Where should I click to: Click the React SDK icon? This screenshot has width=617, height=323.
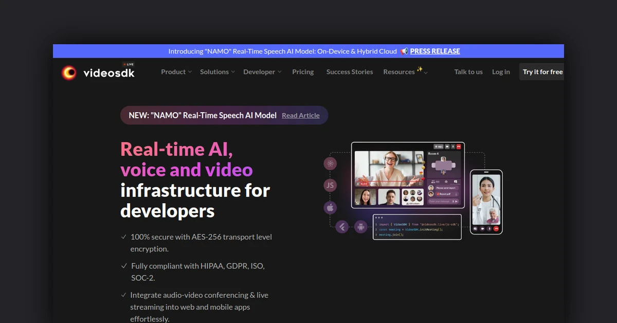[x=330, y=164]
